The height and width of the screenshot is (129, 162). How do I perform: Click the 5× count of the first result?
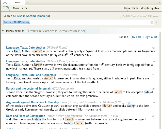click(x=154, y=48)
